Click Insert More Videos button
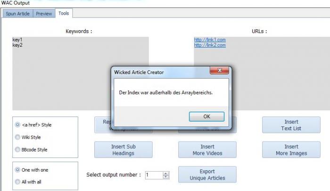Image resolution: width=330 pixels, height=191 pixels. click(x=207, y=149)
